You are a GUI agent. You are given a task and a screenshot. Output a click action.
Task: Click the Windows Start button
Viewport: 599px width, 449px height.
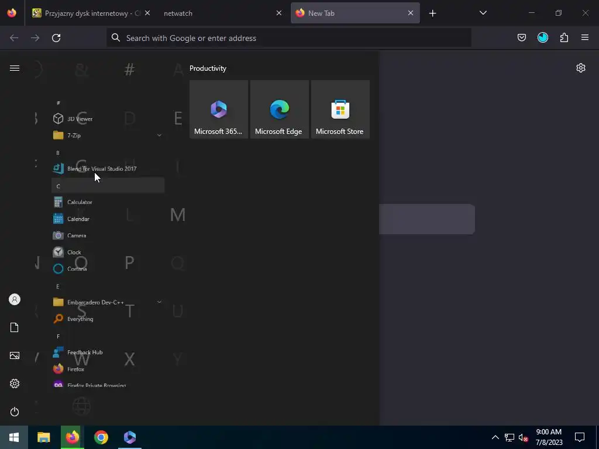point(14,437)
